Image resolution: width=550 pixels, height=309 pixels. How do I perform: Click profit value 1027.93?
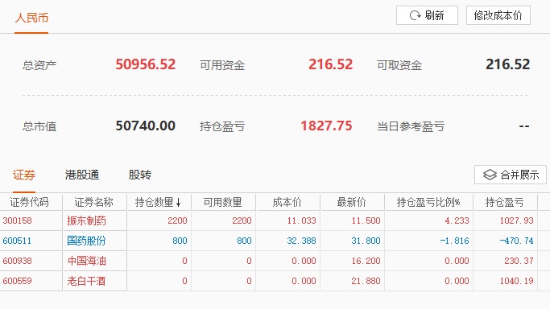(x=516, y=220)
